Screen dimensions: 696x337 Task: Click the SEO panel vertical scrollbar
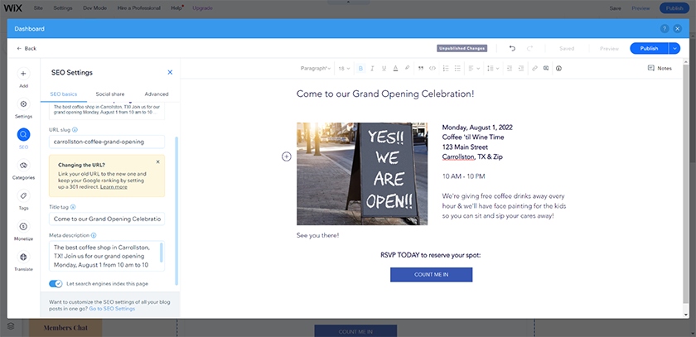point(176,210)
